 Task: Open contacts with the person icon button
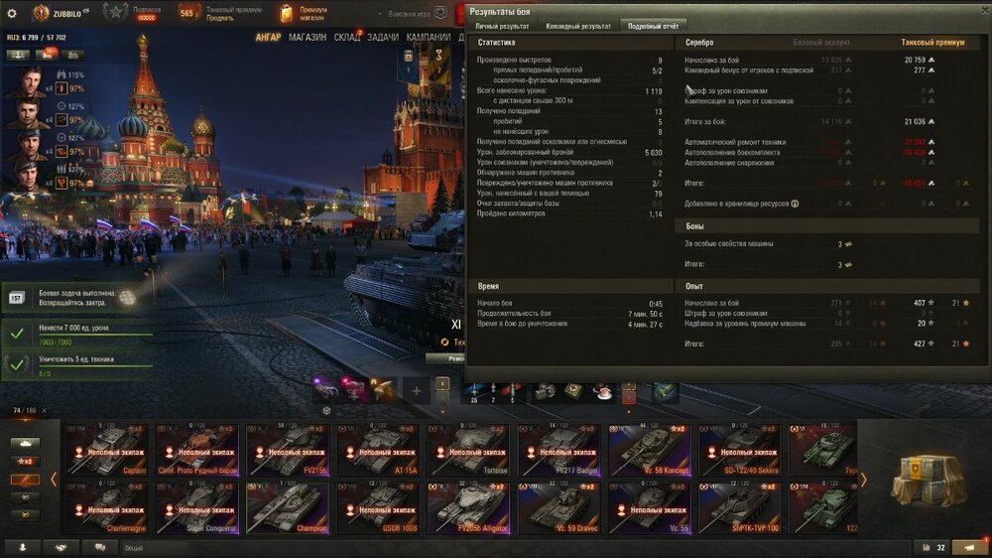(x=22, y=548)
